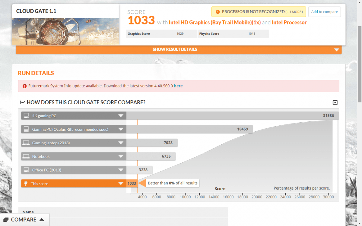362x226 pixels.
Task: Click the 18459 score value
Action: 243,129
